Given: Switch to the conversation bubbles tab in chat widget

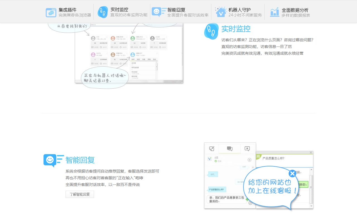Looking at the screenshot, I should pyautogui.click(x=230, y=149).
